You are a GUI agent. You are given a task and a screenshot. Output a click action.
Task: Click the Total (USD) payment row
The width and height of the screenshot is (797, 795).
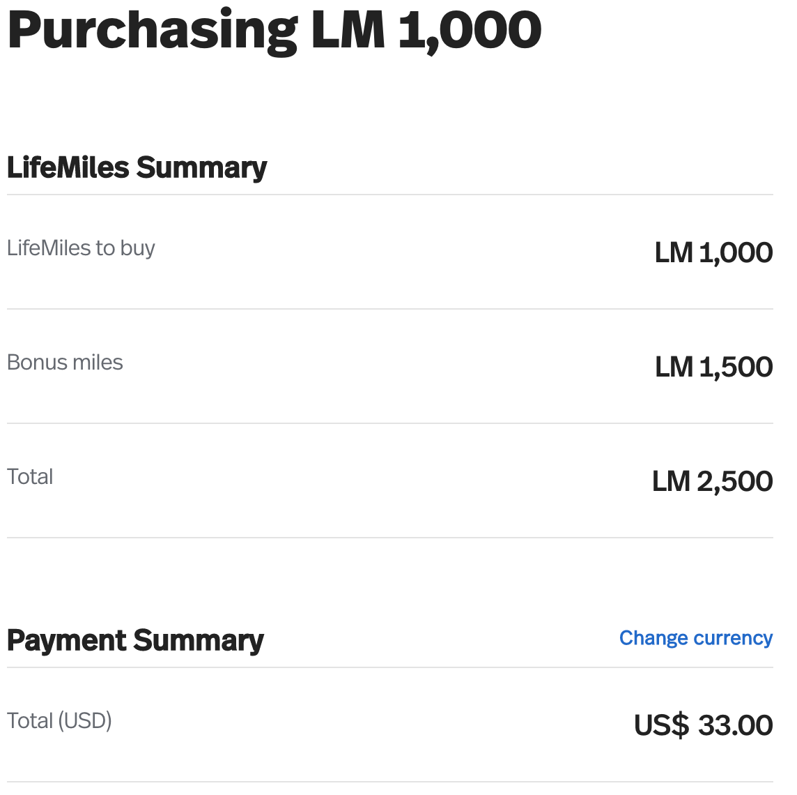click(390, 722)
